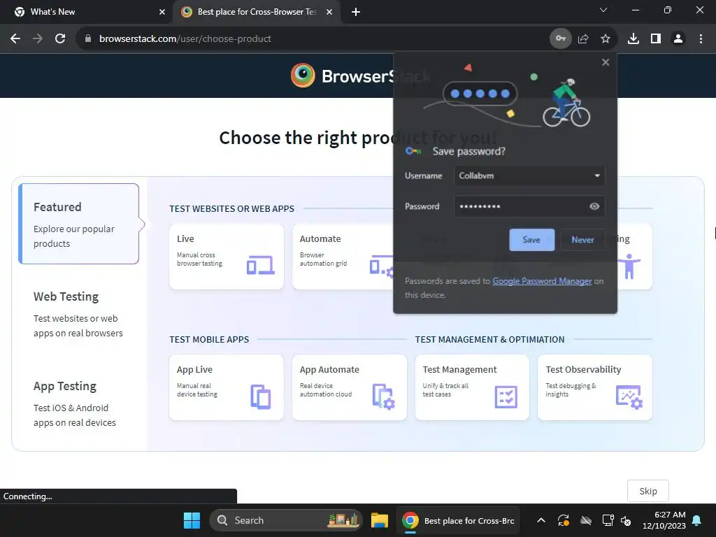Open the Google Password Manager link

tap(542, 281)
